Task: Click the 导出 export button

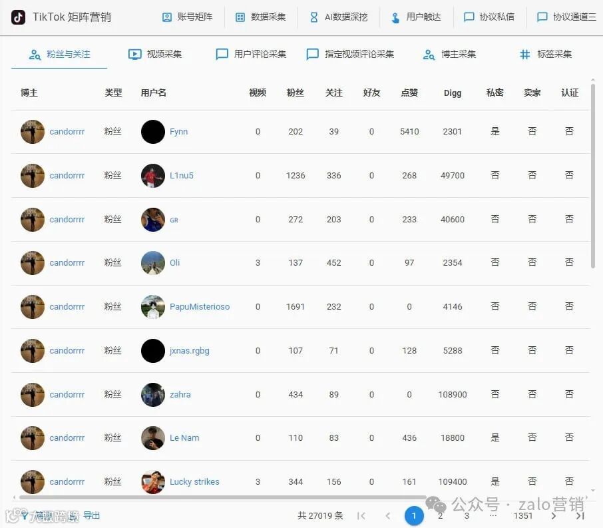Action: (92, 515)
